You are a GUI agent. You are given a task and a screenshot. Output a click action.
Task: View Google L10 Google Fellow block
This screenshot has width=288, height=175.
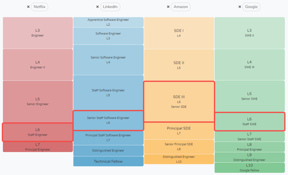[x=250, y=168]
